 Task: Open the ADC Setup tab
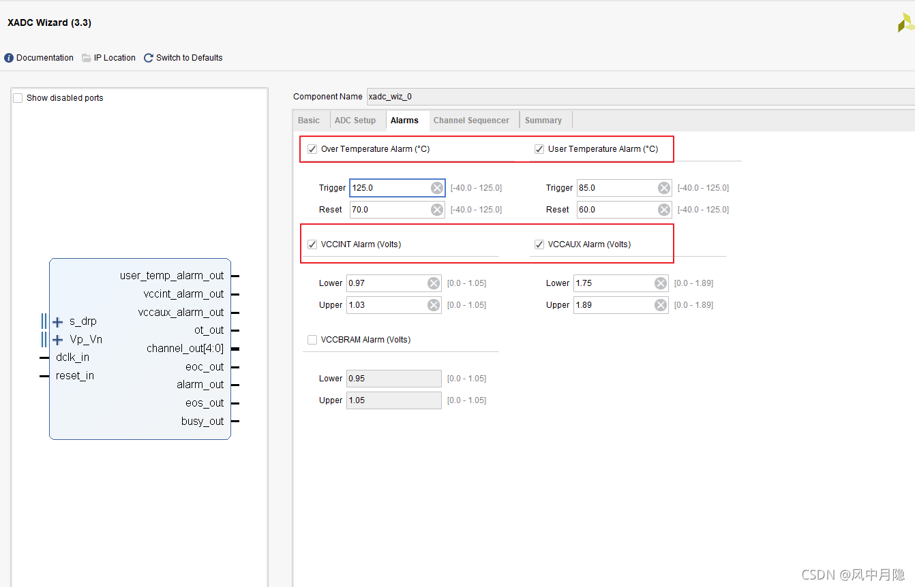pos(355,121)
